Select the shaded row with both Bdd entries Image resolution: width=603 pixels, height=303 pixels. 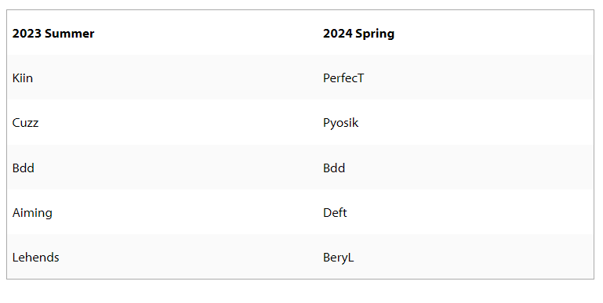pyautogui.click(x=300, y=167)
